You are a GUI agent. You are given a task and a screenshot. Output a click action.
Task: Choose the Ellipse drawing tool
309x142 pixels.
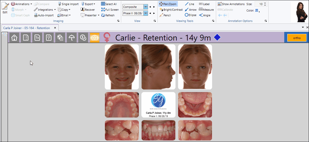coord(191,15)
